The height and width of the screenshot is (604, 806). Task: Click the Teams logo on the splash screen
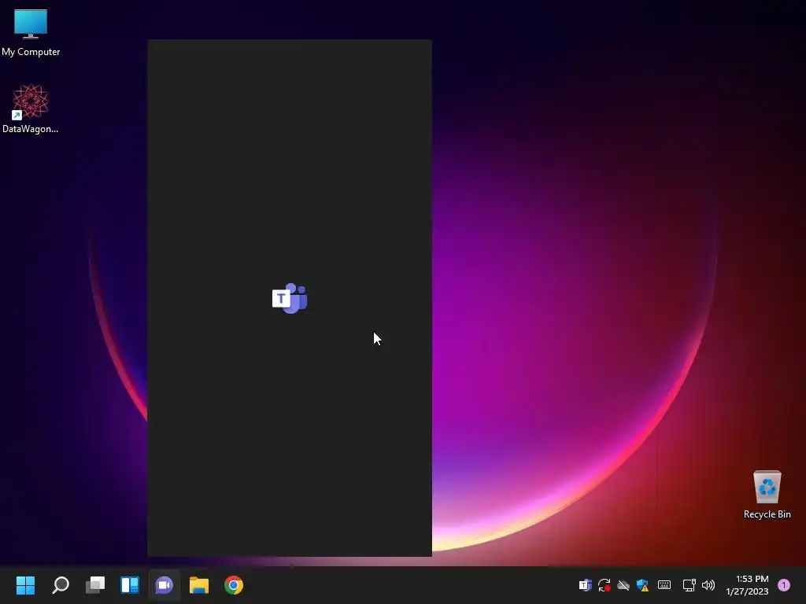tap(290, 298)
